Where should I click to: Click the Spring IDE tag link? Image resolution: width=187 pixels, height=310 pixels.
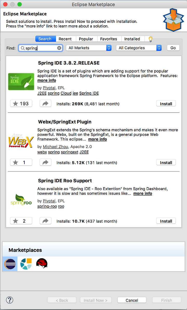[x=89, y=93]
